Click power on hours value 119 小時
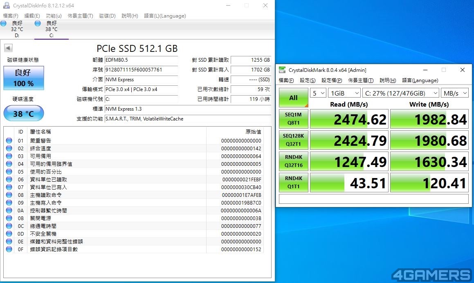The height and width of the screenshot is (283, 474). (x=251, y=99)
